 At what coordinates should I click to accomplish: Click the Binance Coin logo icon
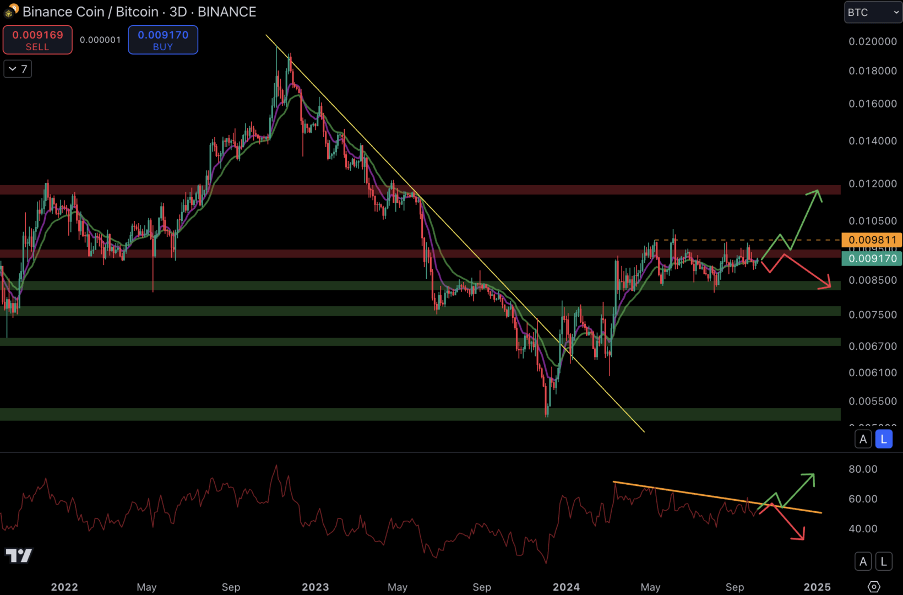coord(9,11)
